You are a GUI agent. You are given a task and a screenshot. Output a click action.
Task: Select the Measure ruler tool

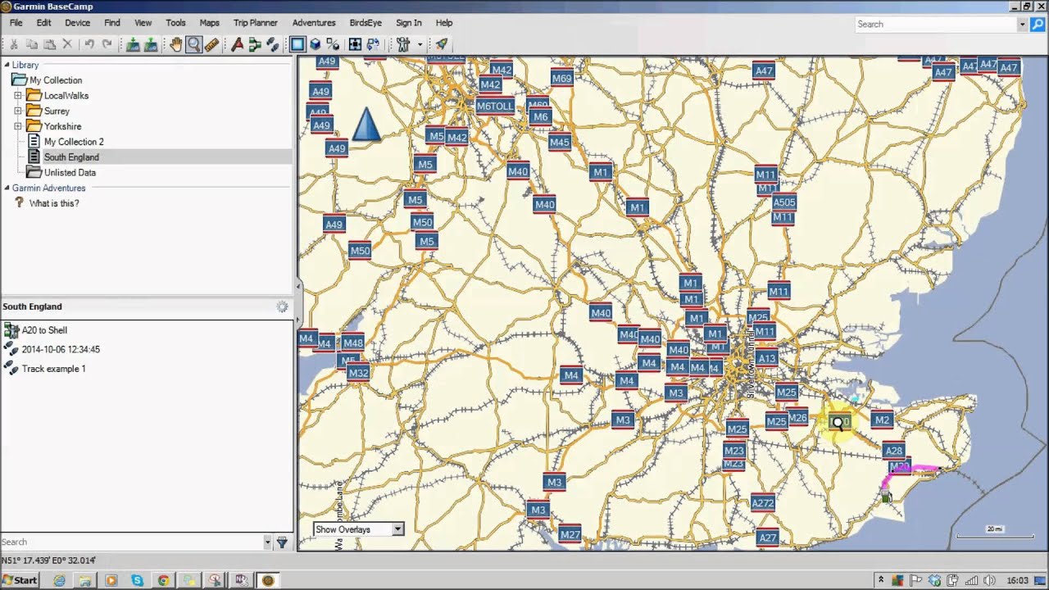pos(212,45)
